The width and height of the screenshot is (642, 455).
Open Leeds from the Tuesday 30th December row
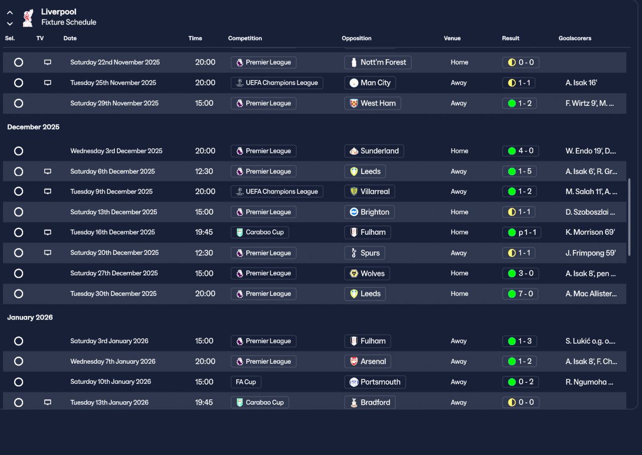click(365, 294)
